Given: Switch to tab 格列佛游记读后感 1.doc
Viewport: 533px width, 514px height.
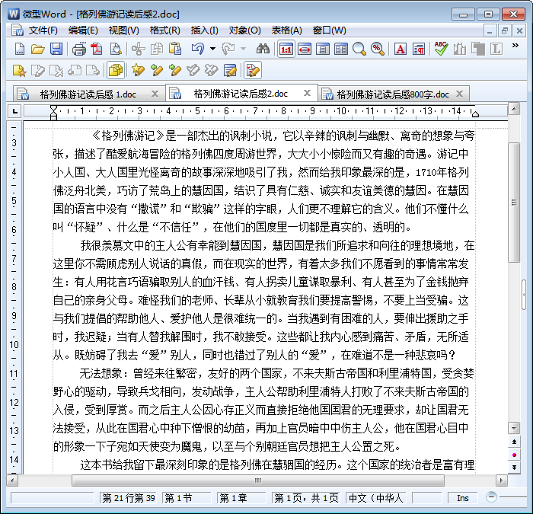Looking at the screenshot, I should 88,94.
